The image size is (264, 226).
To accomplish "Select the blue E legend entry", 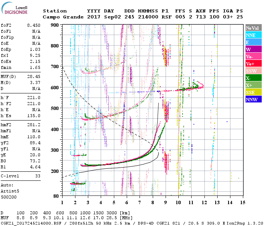I will tap(253, 43).
